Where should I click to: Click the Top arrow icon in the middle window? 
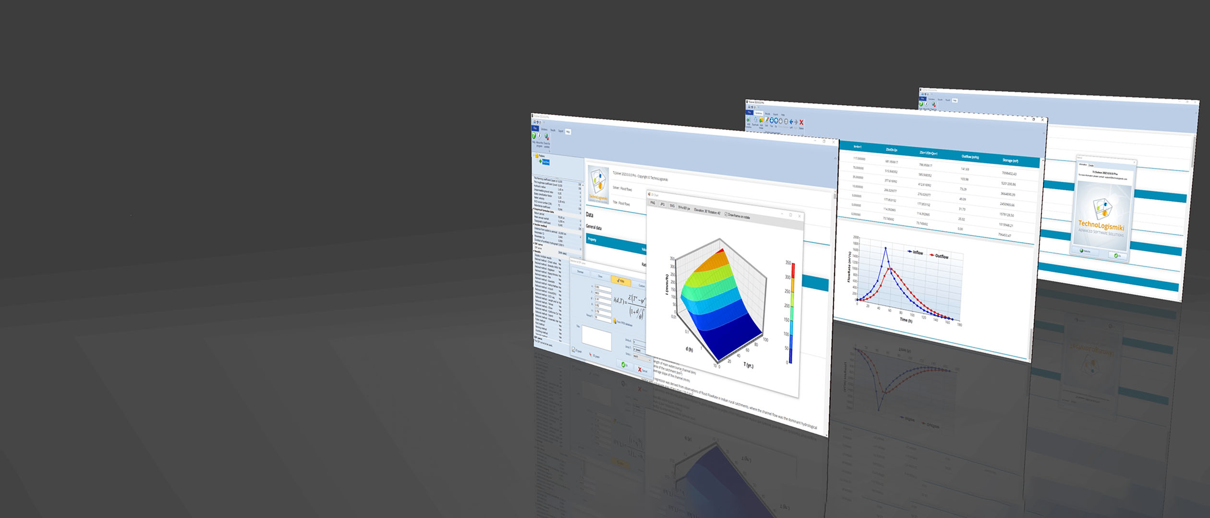tap(772, 121)
